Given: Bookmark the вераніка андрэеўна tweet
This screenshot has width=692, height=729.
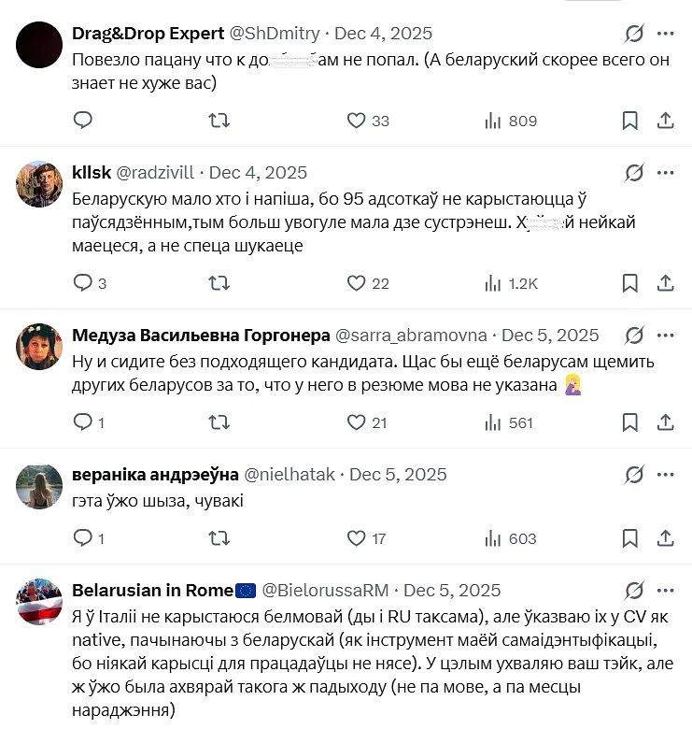Looking at the screenshot, I should 630,538.
